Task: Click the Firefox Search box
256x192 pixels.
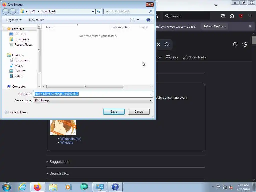Action: pos(186,16)
